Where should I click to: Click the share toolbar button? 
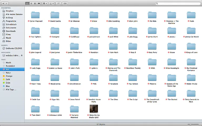pos(58,3)
